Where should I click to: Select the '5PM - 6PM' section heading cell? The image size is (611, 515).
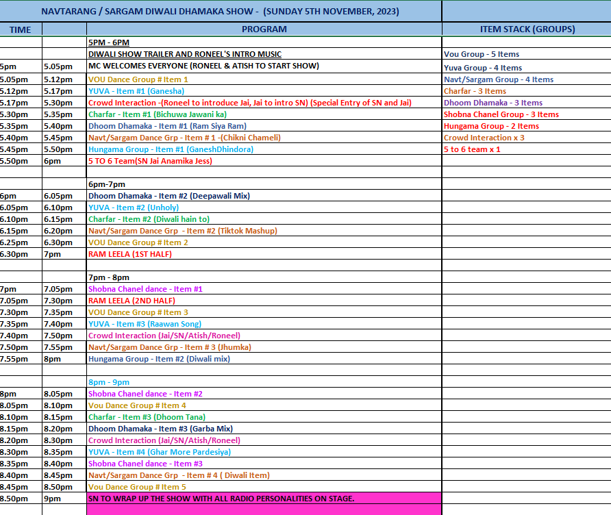point(264,42)
